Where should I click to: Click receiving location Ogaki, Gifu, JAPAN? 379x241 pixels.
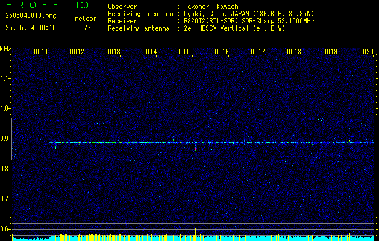[x=216, y=14]
